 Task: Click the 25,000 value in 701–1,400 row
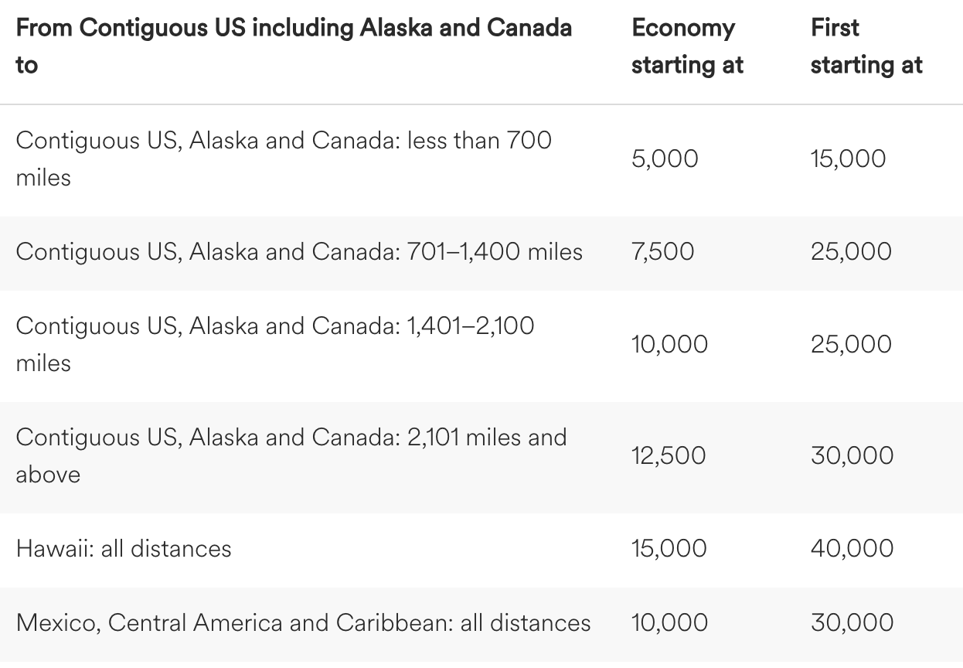coord(851,251)
